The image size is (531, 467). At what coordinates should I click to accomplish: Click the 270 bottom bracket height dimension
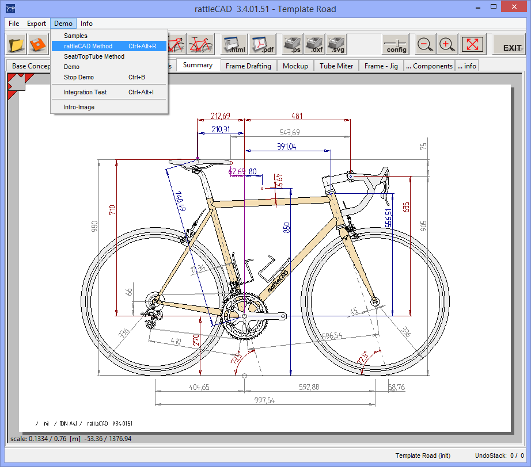pyautogui.click(x=196, y=340)
